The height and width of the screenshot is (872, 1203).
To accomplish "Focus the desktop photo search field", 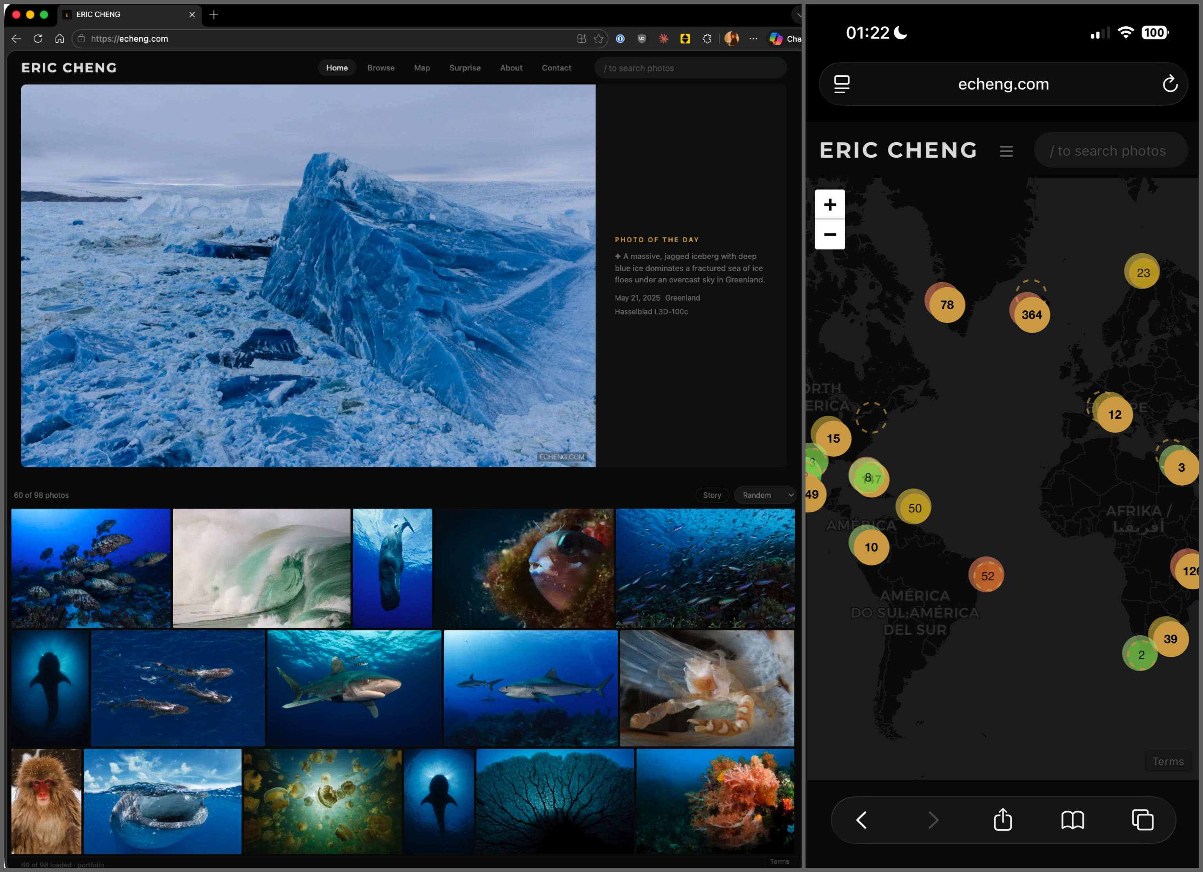I will pyautogui.click(x=690, y=68).
